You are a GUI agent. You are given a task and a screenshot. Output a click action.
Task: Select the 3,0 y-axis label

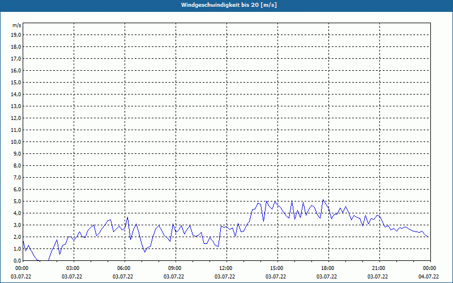tap(17, 225)
